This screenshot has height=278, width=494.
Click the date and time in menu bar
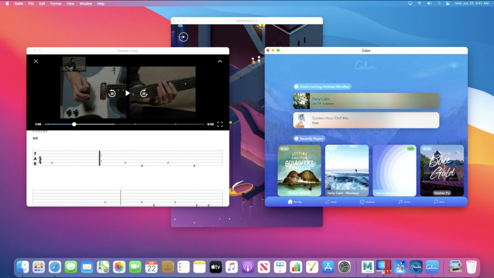tap(472, 3)
